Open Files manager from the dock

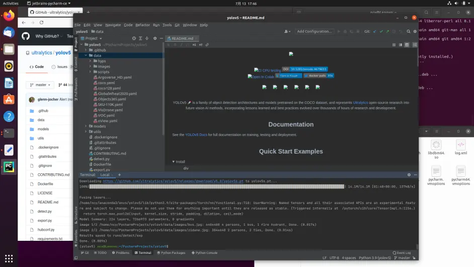pyautogui.click(x=9, y=49)
